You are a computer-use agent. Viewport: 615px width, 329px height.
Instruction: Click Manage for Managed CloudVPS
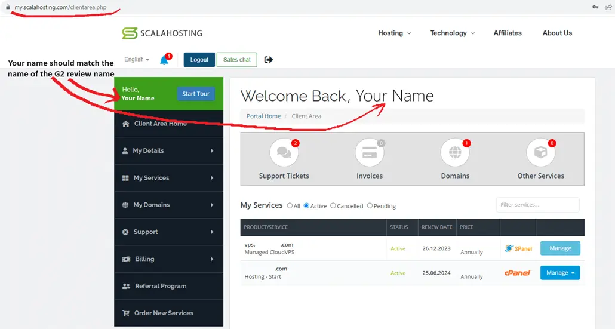point(560,248)
